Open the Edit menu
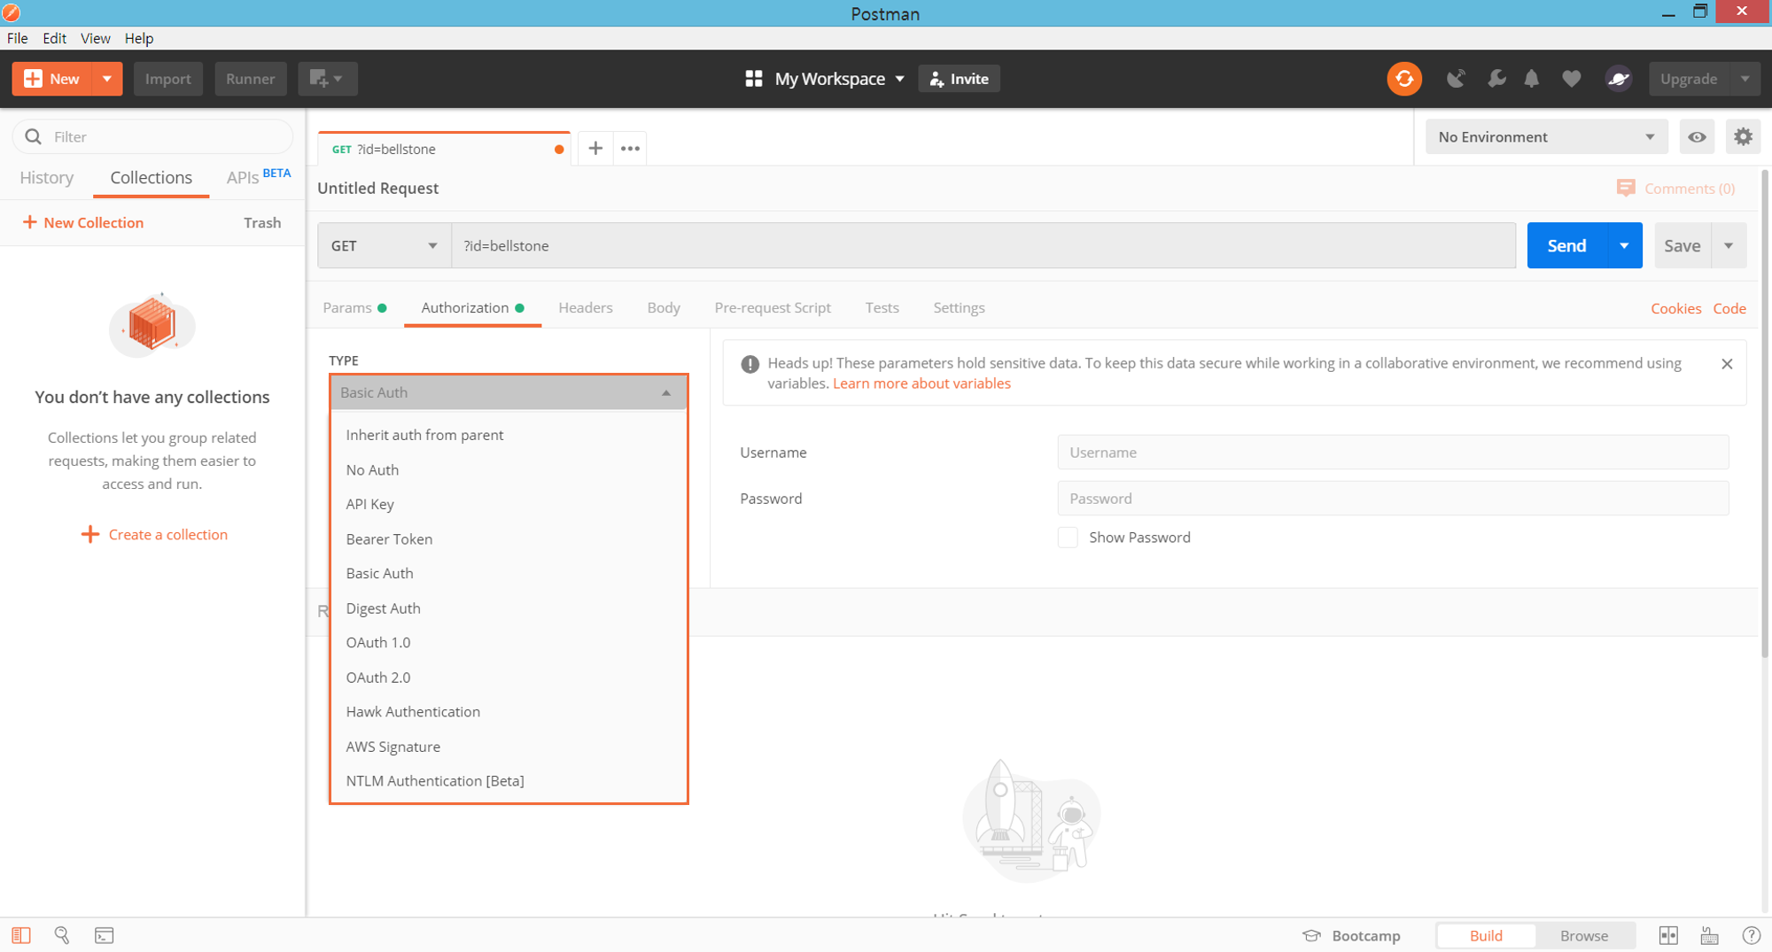Viewport: 1772px width, 952px height. 54,38
